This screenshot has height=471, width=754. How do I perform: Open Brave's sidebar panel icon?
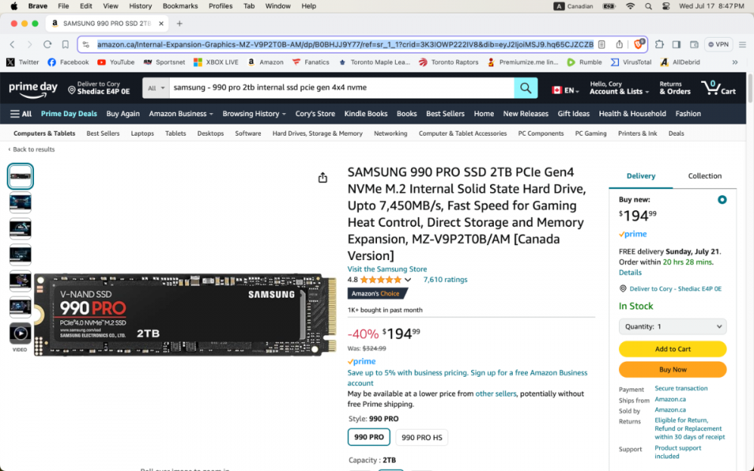tap(676, 44)
